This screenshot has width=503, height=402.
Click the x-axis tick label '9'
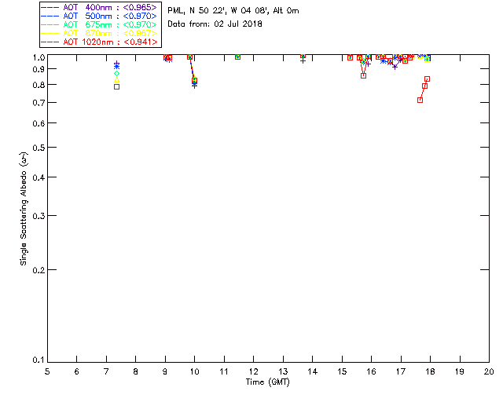pos(165,371)
